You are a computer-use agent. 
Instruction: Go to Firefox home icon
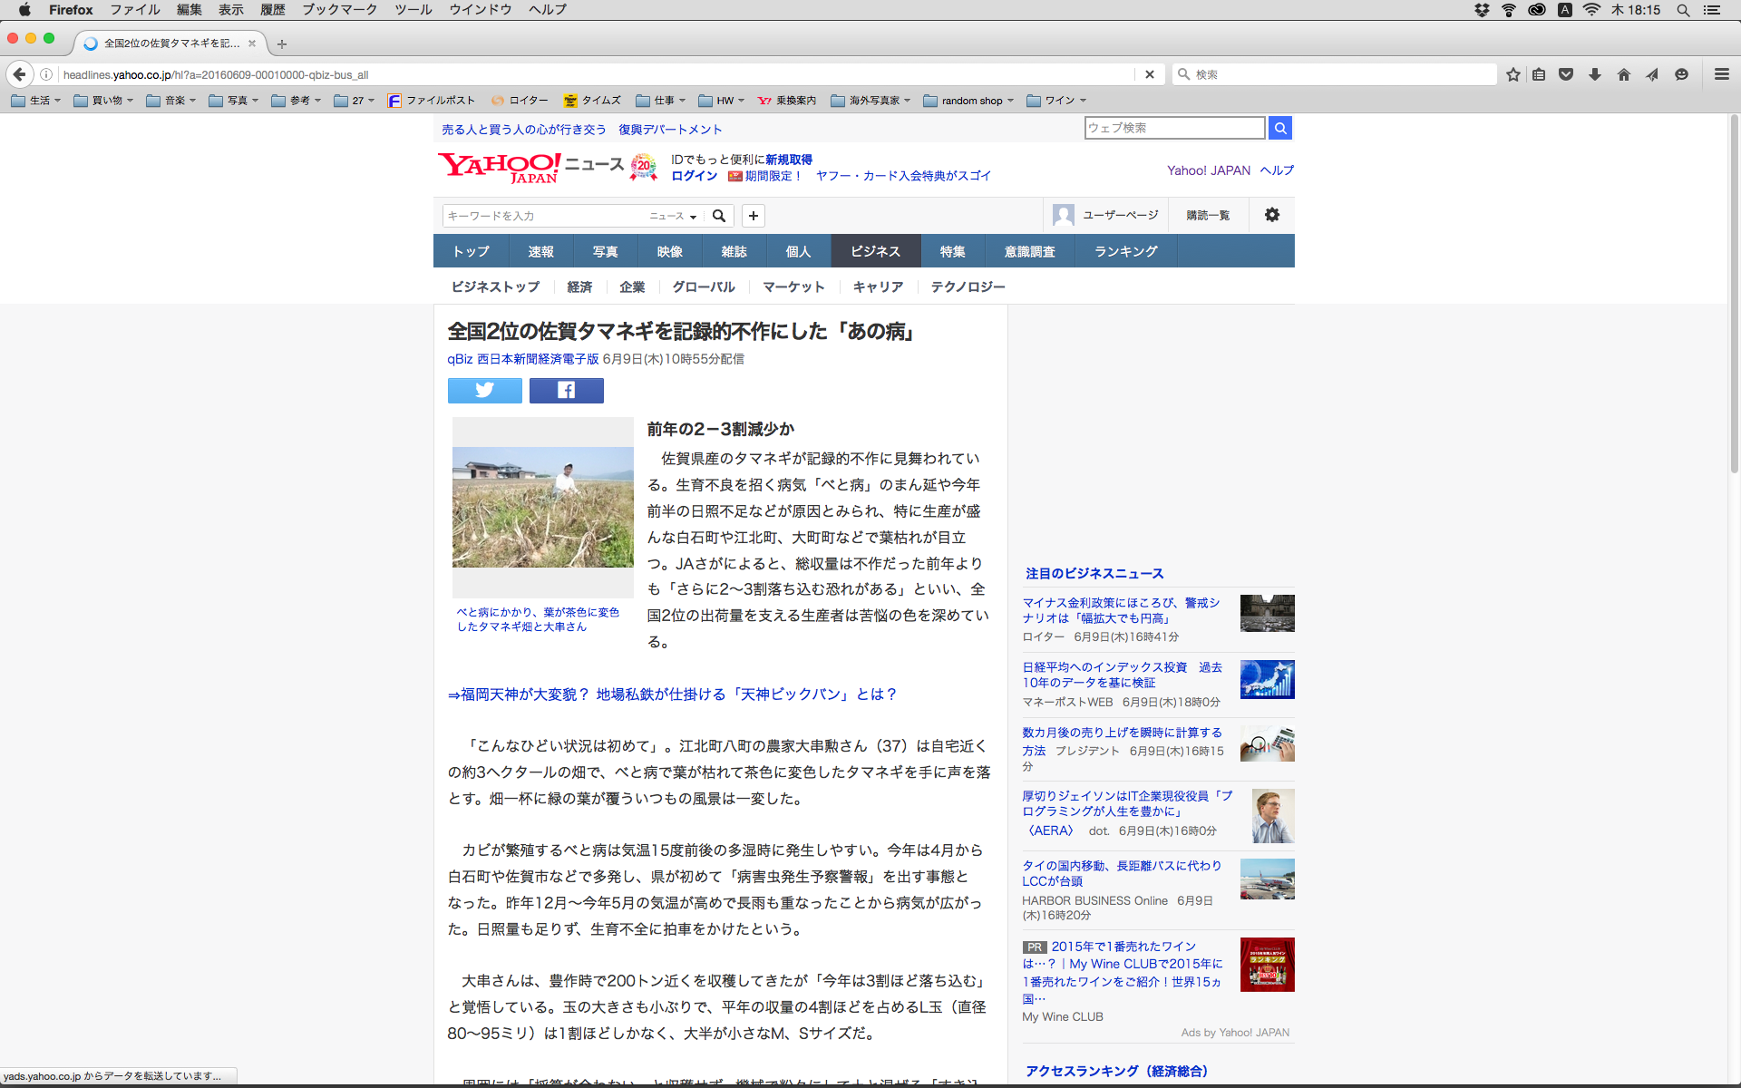tap(1623, 74)
